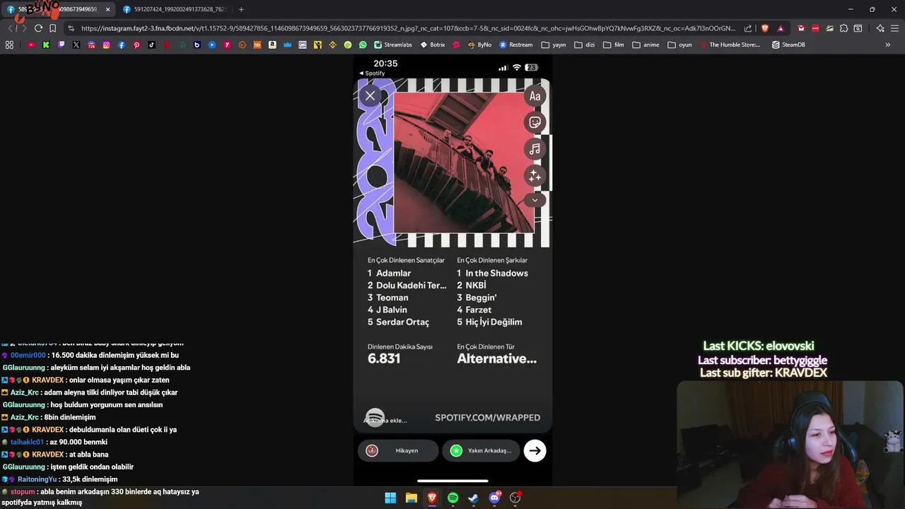Open the Streamlabs bookmark

(x=393, y=45)
